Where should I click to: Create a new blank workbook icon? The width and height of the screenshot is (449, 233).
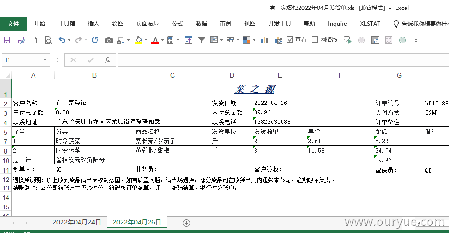34,40
